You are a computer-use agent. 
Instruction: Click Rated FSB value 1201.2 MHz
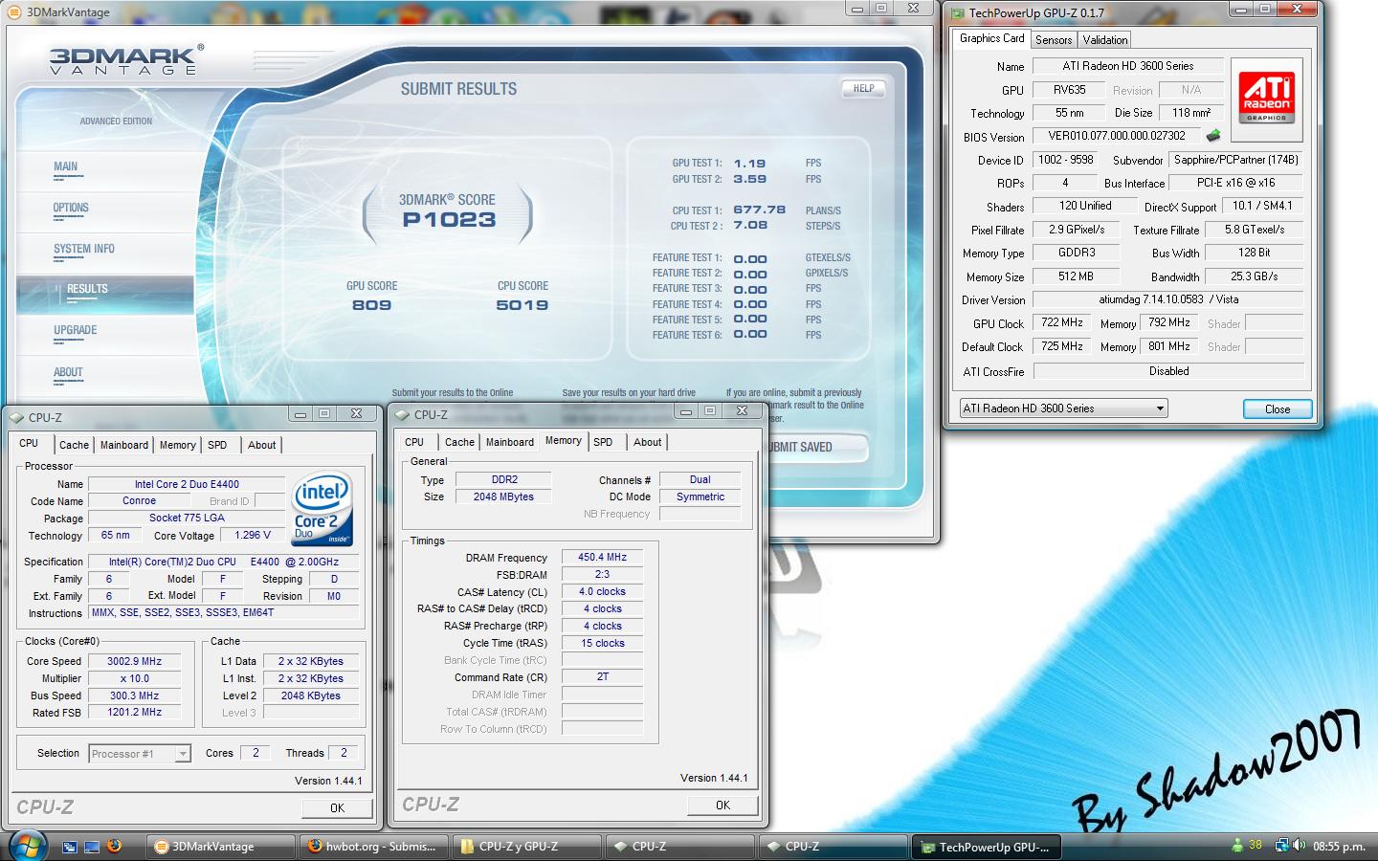coord(135,712)
